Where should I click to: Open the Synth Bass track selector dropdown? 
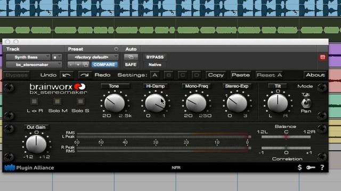tap(28, 57)
